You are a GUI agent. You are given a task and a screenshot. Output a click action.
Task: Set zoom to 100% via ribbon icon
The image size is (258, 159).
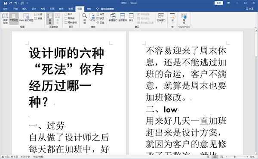(92, 17)
